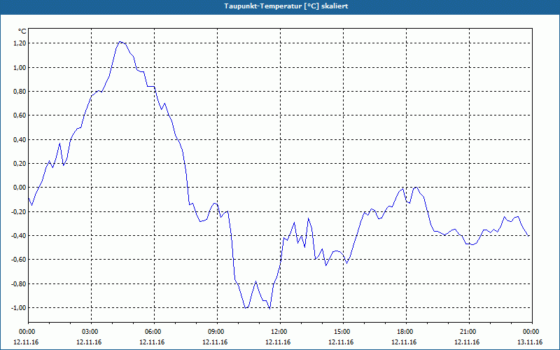The height and width of the screenshot is (350, 560).
Task: Select the 15:00 time label
Action: 343,332
